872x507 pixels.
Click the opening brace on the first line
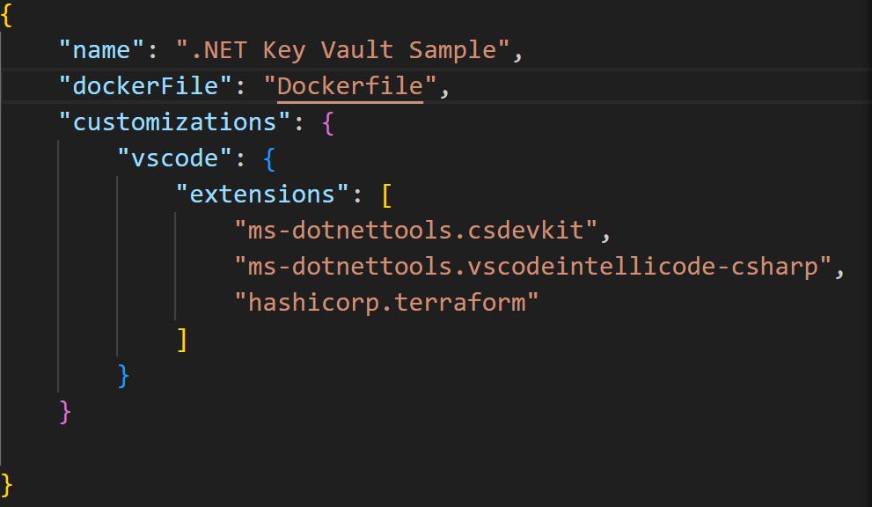7,14
